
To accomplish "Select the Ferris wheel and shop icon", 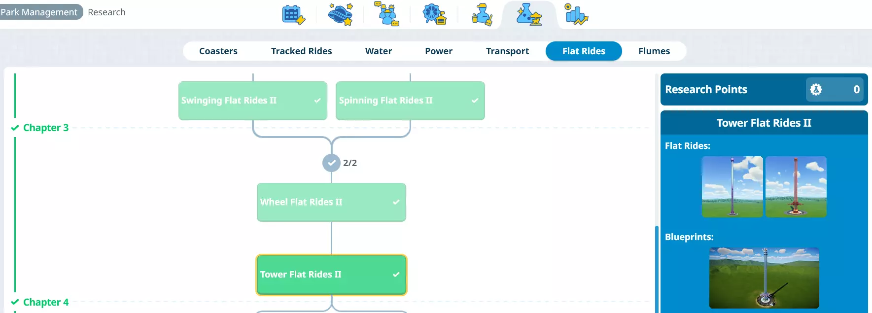I will click(434, 14).
